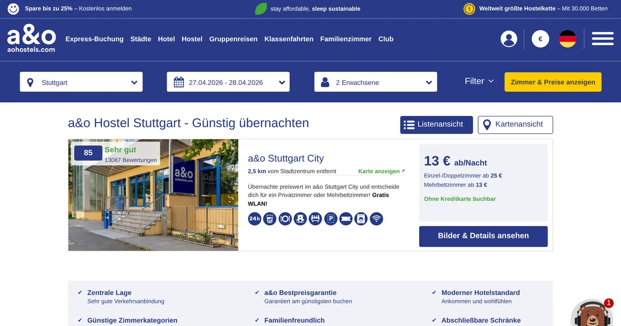Click Bilder & Details ansehen button
The image size is (621, 326).
pos(483,236)
